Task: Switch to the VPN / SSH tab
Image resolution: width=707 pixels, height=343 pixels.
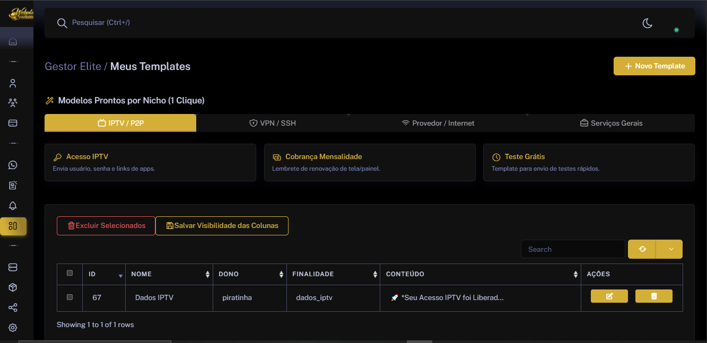Action: 273,123
